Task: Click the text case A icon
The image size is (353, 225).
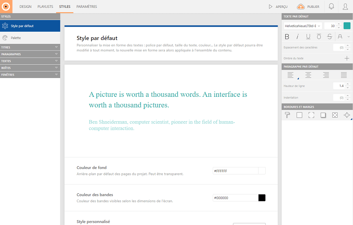Action: [340, 37]
